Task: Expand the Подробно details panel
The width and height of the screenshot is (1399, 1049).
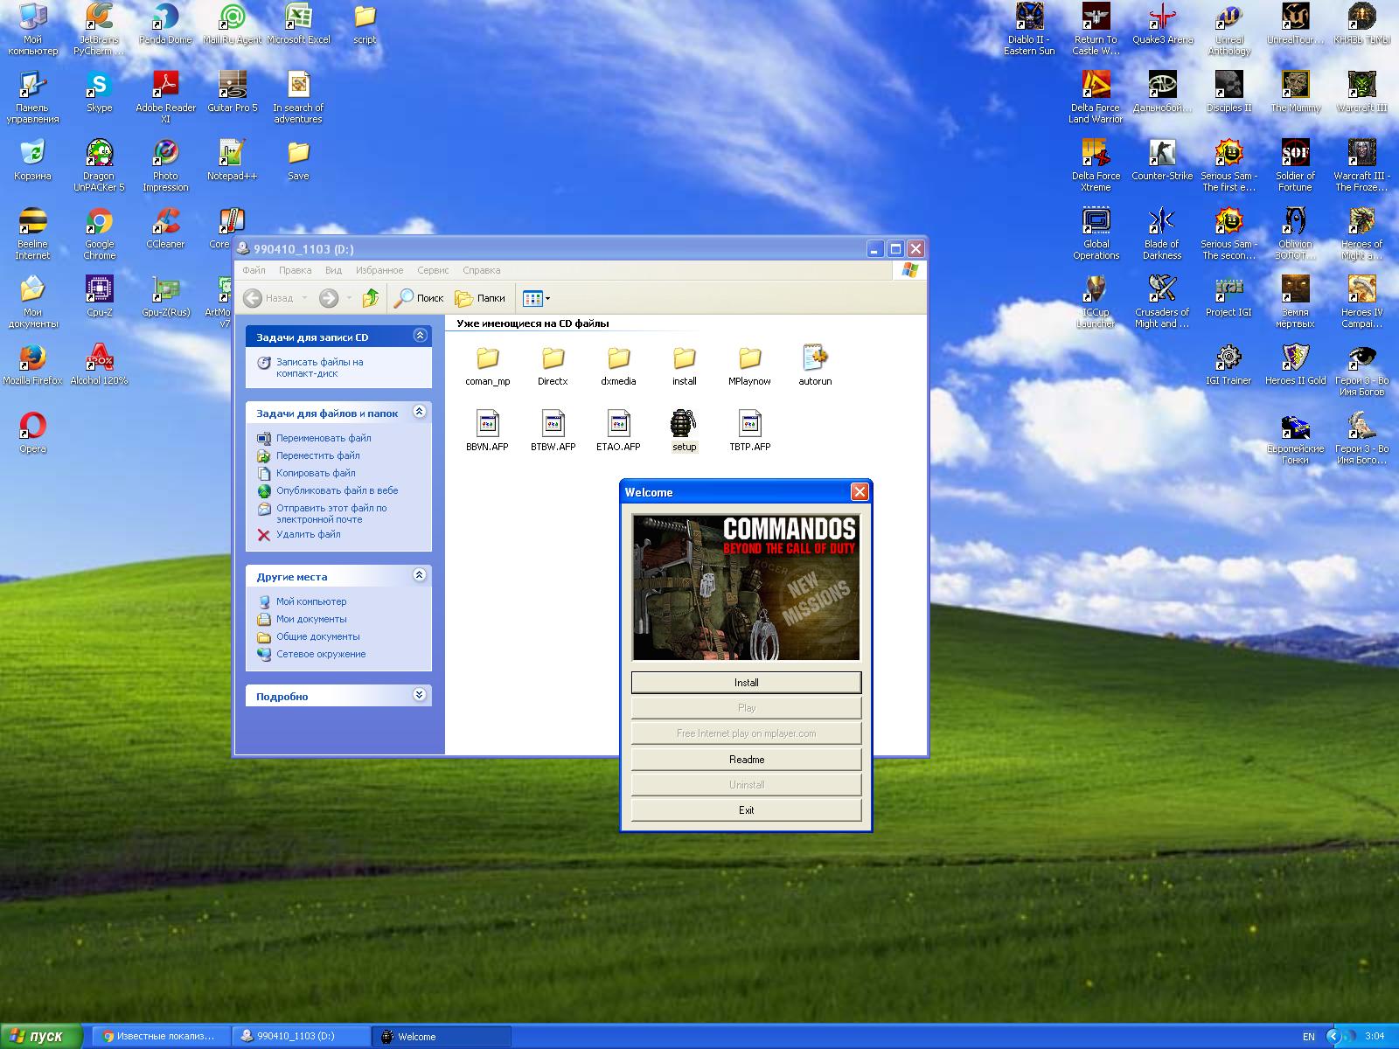Action: (x=420, y=695)
